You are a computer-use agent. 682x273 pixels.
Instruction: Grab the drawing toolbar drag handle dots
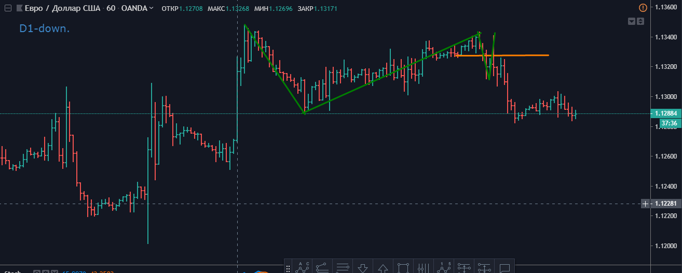click(288, 268)
